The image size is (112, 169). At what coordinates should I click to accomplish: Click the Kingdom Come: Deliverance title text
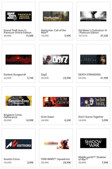click(x=13, y=116)
